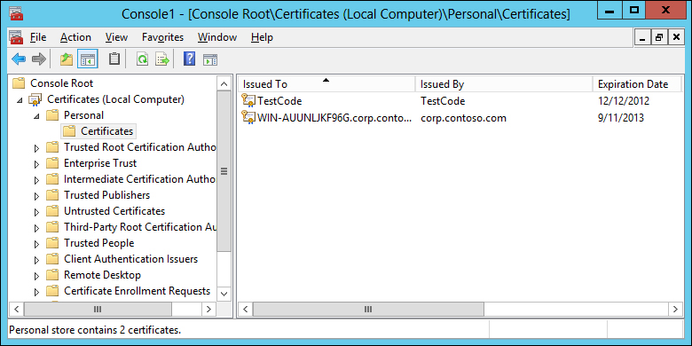This screenshot has height=346, width=692.
Task: Expand the Trusted Publishers node
Action: pyautogui.click(x=36, y=196)
